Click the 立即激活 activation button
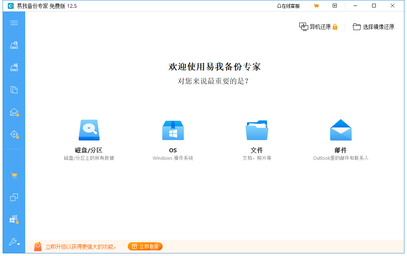The image size is (407, 256). point(145,246)
